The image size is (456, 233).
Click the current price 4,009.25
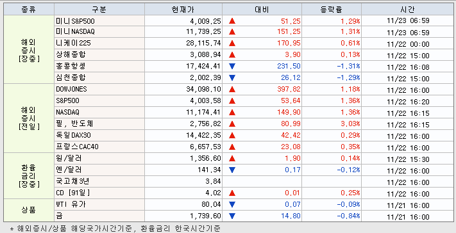[x=206, y=21]
